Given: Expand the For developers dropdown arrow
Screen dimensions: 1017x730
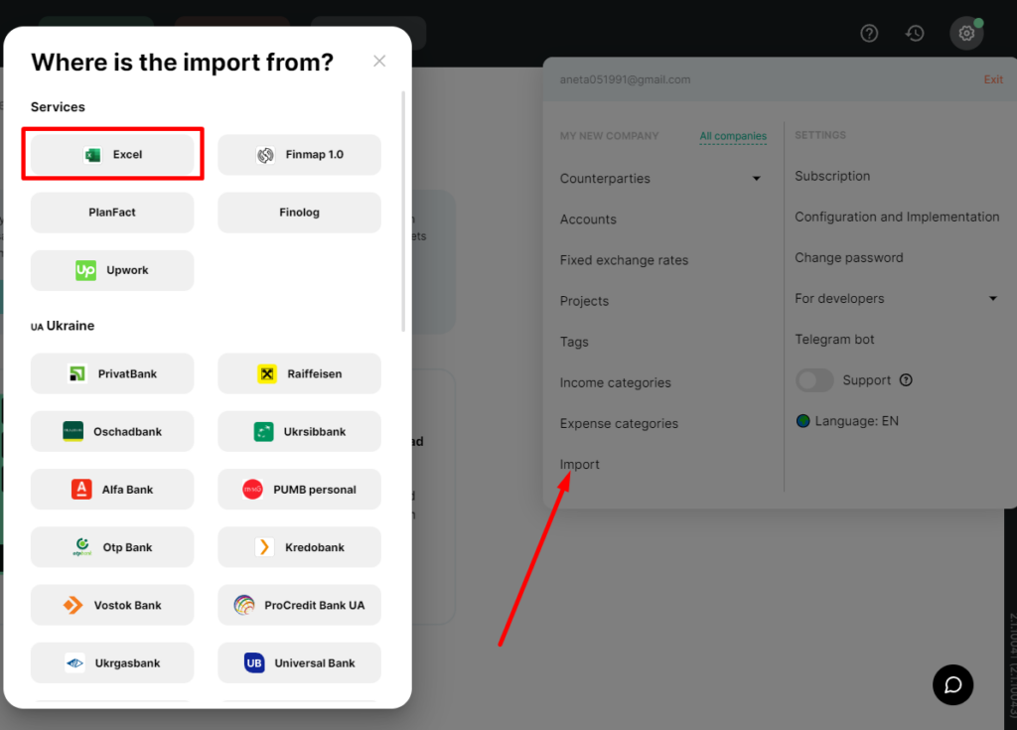Looking at the screenshot, I should (x=992, y=299).
